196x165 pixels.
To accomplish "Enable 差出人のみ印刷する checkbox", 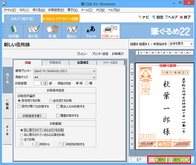I will click(71, 106).
